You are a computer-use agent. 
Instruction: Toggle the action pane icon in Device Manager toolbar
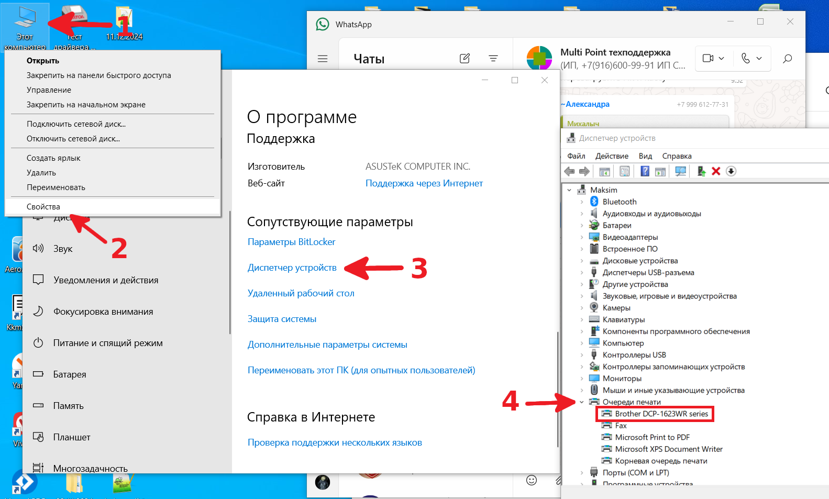coord(660,171)
